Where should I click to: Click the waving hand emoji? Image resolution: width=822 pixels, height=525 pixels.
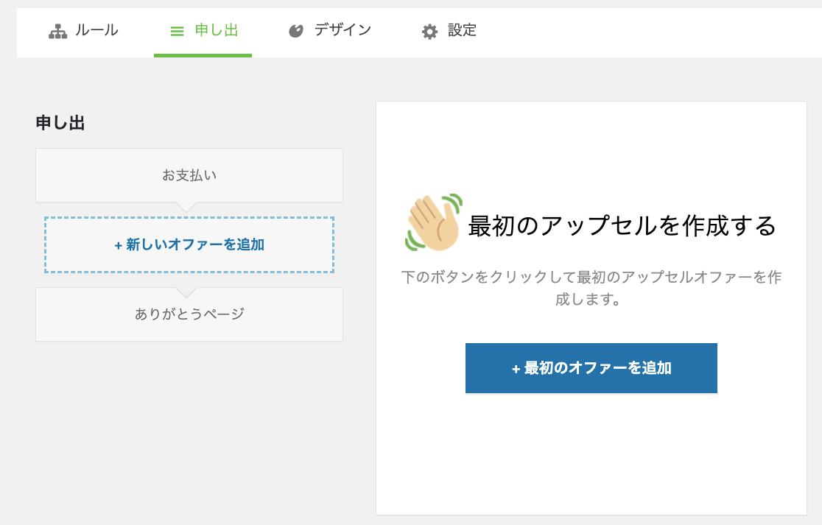[x=434, y=222]
